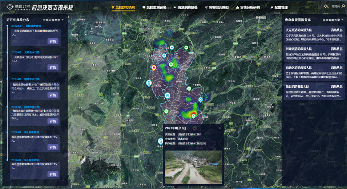Click the monitor icon beside 风险监测预警
The width and height of the screenshot is (347, 189).
coord(144,8)
